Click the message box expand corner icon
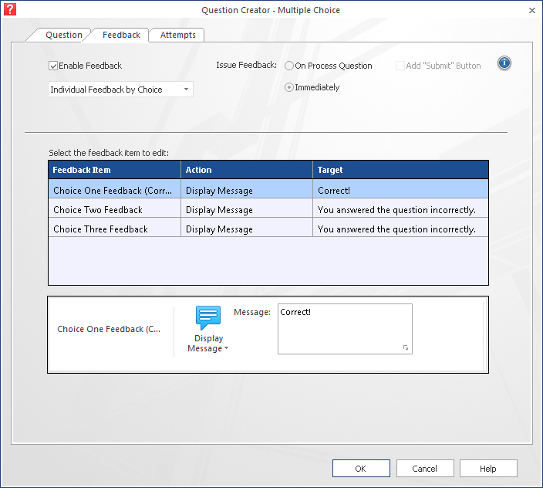The height and width of the screenshot is (488, 543). (x=406, y=347)
